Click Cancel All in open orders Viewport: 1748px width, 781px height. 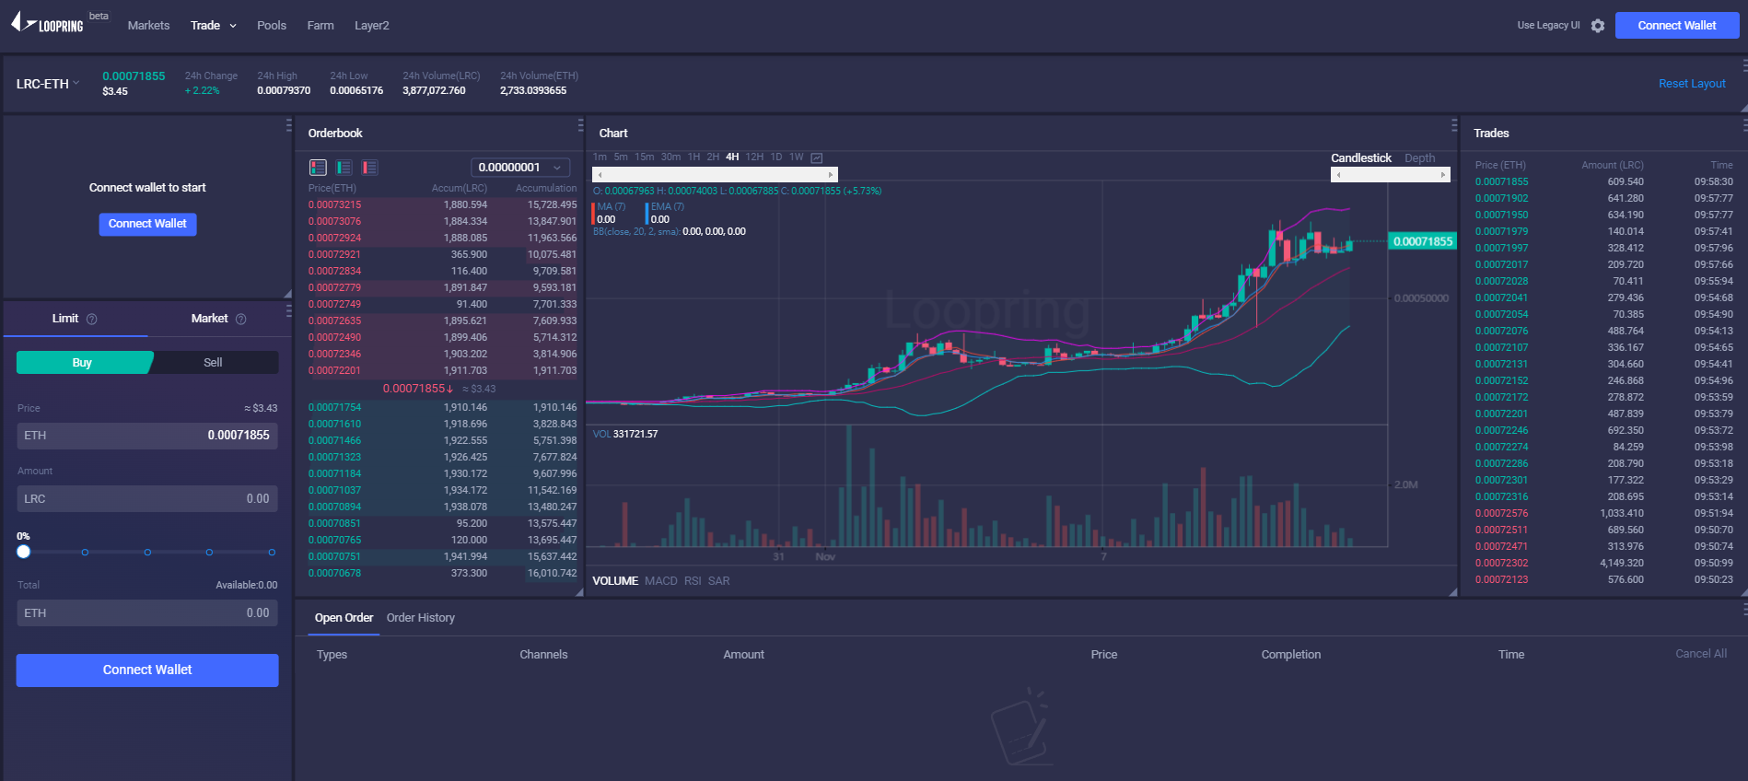coord(1701,654)
